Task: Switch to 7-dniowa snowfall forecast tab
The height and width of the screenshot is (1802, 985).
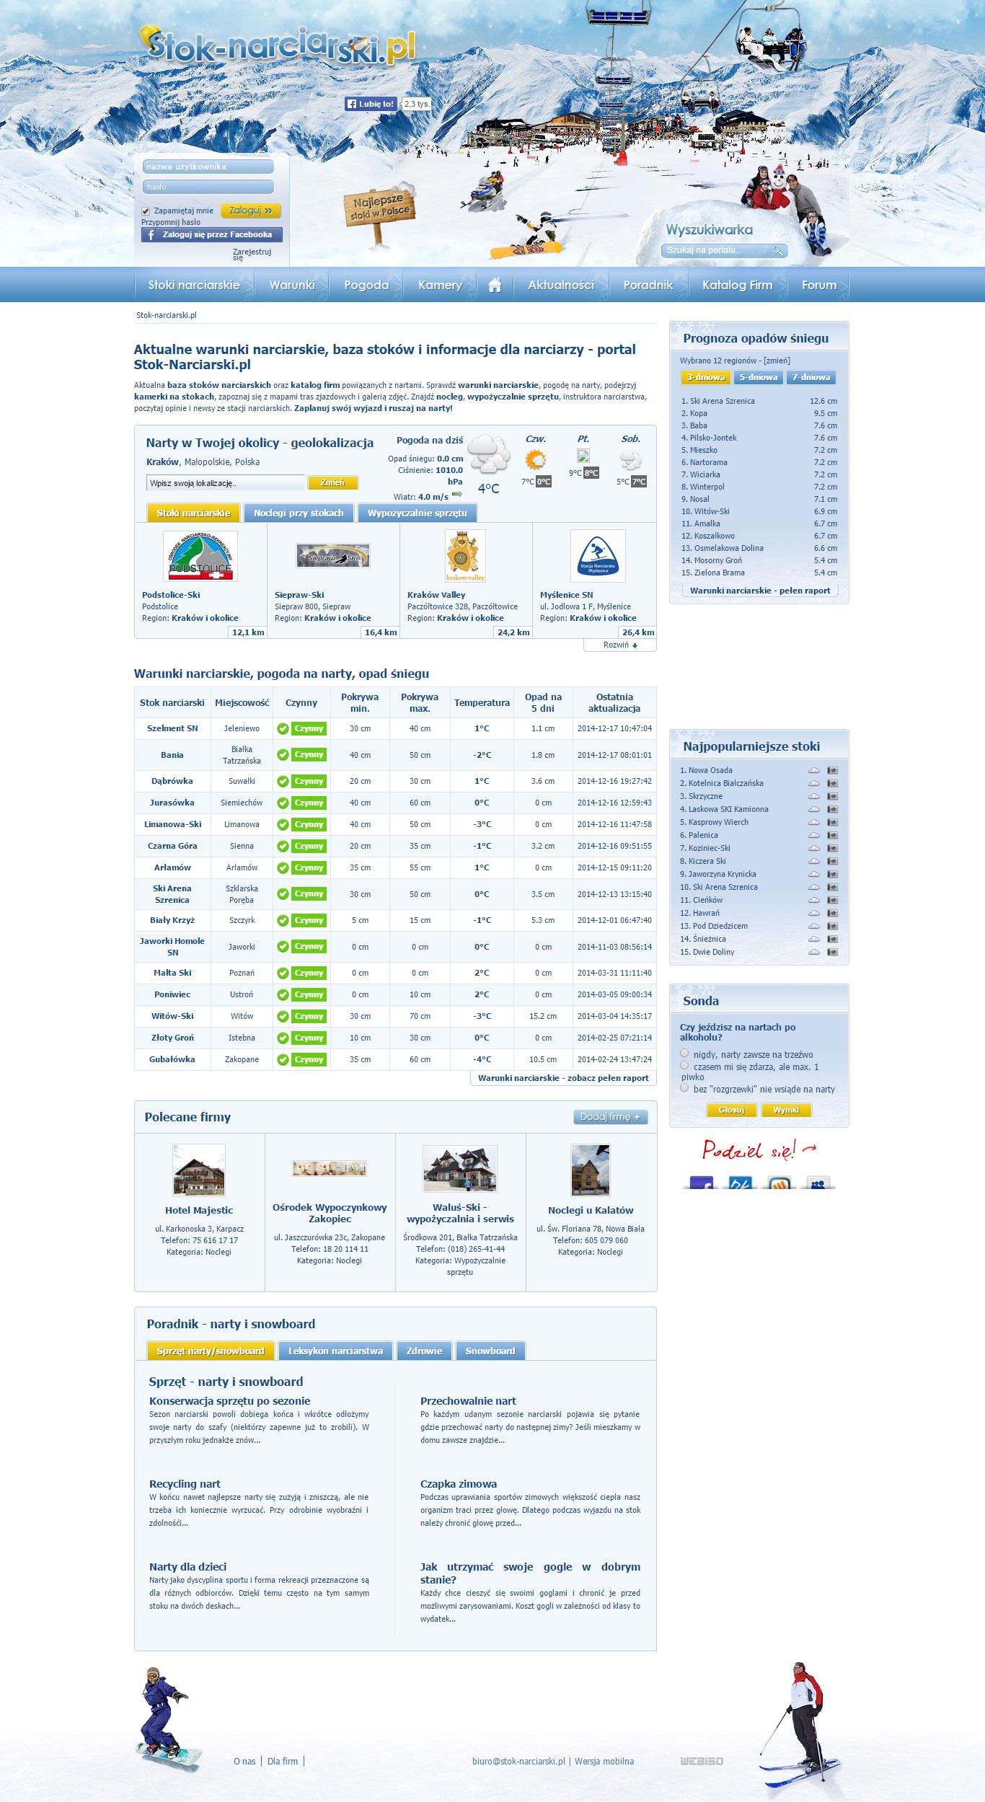Action: (x=811, y=377)
